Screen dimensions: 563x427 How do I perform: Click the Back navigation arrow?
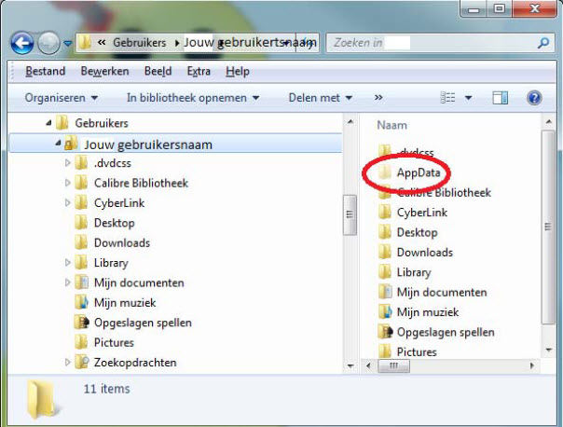click(22, 43)
